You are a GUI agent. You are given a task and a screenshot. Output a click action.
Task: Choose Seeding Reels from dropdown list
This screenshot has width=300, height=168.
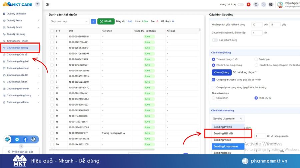point(228,152)
